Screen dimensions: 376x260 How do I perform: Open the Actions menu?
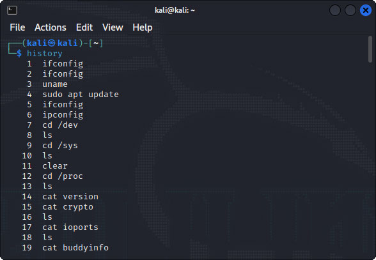(51, 27)
